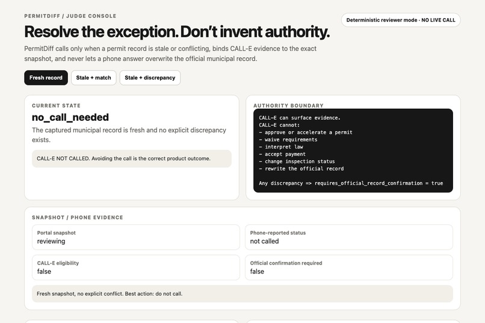485x323 pixels.
Task: Click the CURRENT STATE section label
Action: [56, 106]
